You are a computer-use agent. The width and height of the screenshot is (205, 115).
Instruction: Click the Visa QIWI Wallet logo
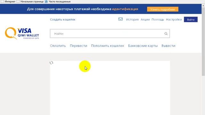coord(22,33)
